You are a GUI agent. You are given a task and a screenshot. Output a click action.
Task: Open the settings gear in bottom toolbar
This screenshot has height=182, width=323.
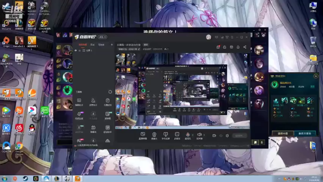(x=227, y=135)
